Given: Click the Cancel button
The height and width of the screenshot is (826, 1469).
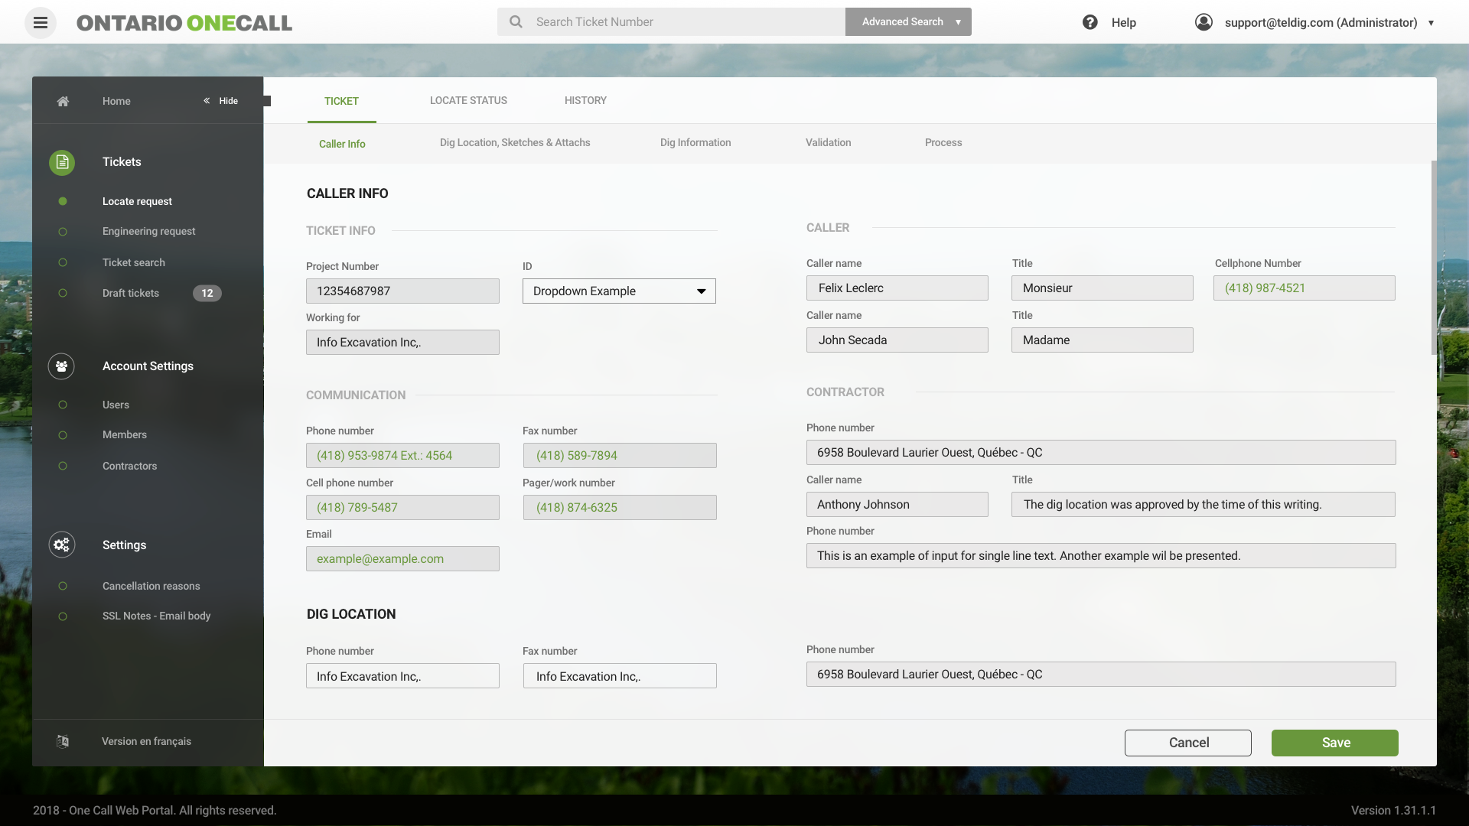Looking at the screenshot, I should pyautogui.click(x=1187, y=743).
